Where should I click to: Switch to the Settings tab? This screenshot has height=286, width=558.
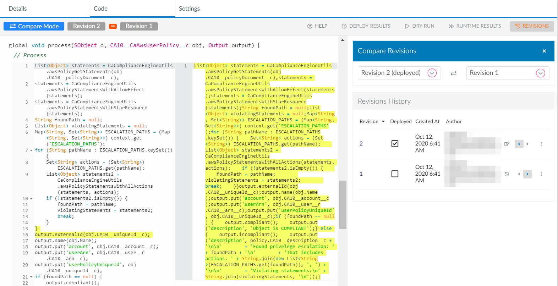pos(189,9)
